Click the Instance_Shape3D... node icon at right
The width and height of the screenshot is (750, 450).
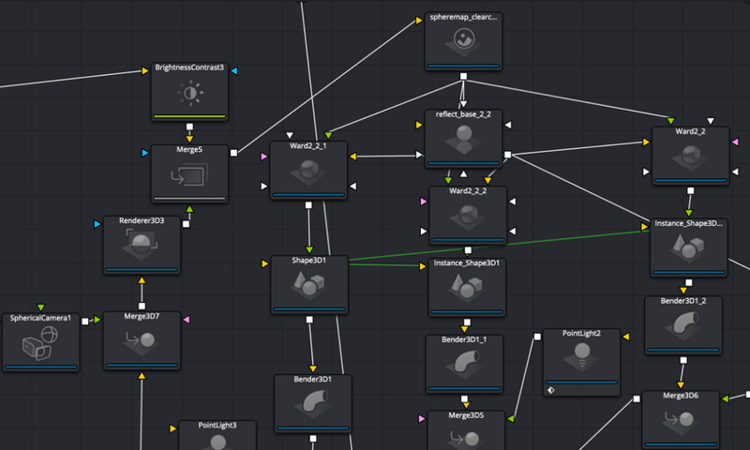click(688, 247)
